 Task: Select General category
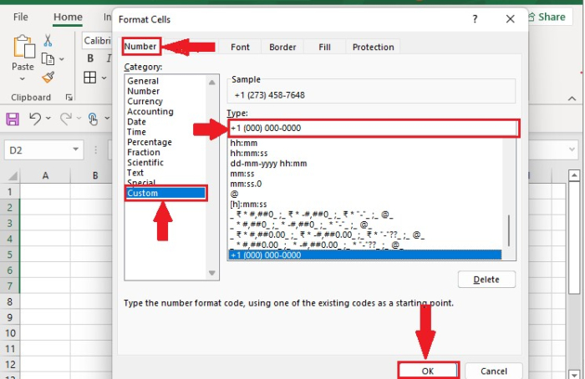143,81
